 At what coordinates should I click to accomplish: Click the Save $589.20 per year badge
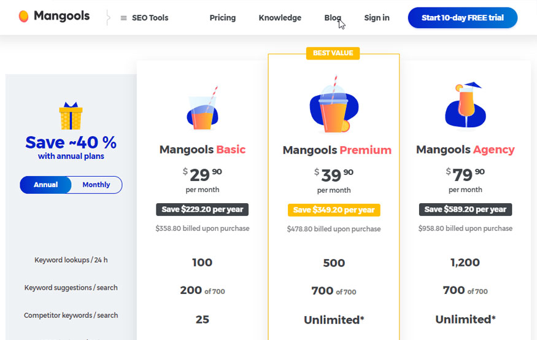tap(465, 209)
